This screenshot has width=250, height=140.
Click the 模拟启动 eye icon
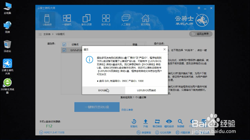(169, 123)
